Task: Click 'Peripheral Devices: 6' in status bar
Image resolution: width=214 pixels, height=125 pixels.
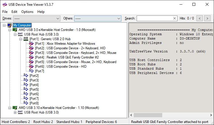Action: pos(101,122)
